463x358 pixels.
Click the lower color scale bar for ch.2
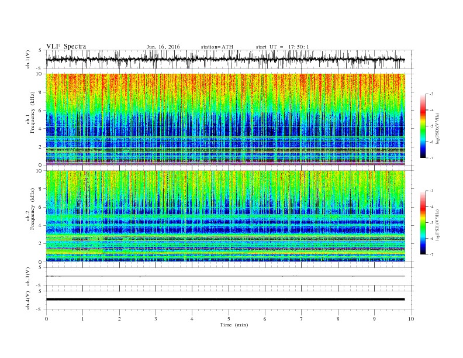pyautogui.click(x=423, y=223)
